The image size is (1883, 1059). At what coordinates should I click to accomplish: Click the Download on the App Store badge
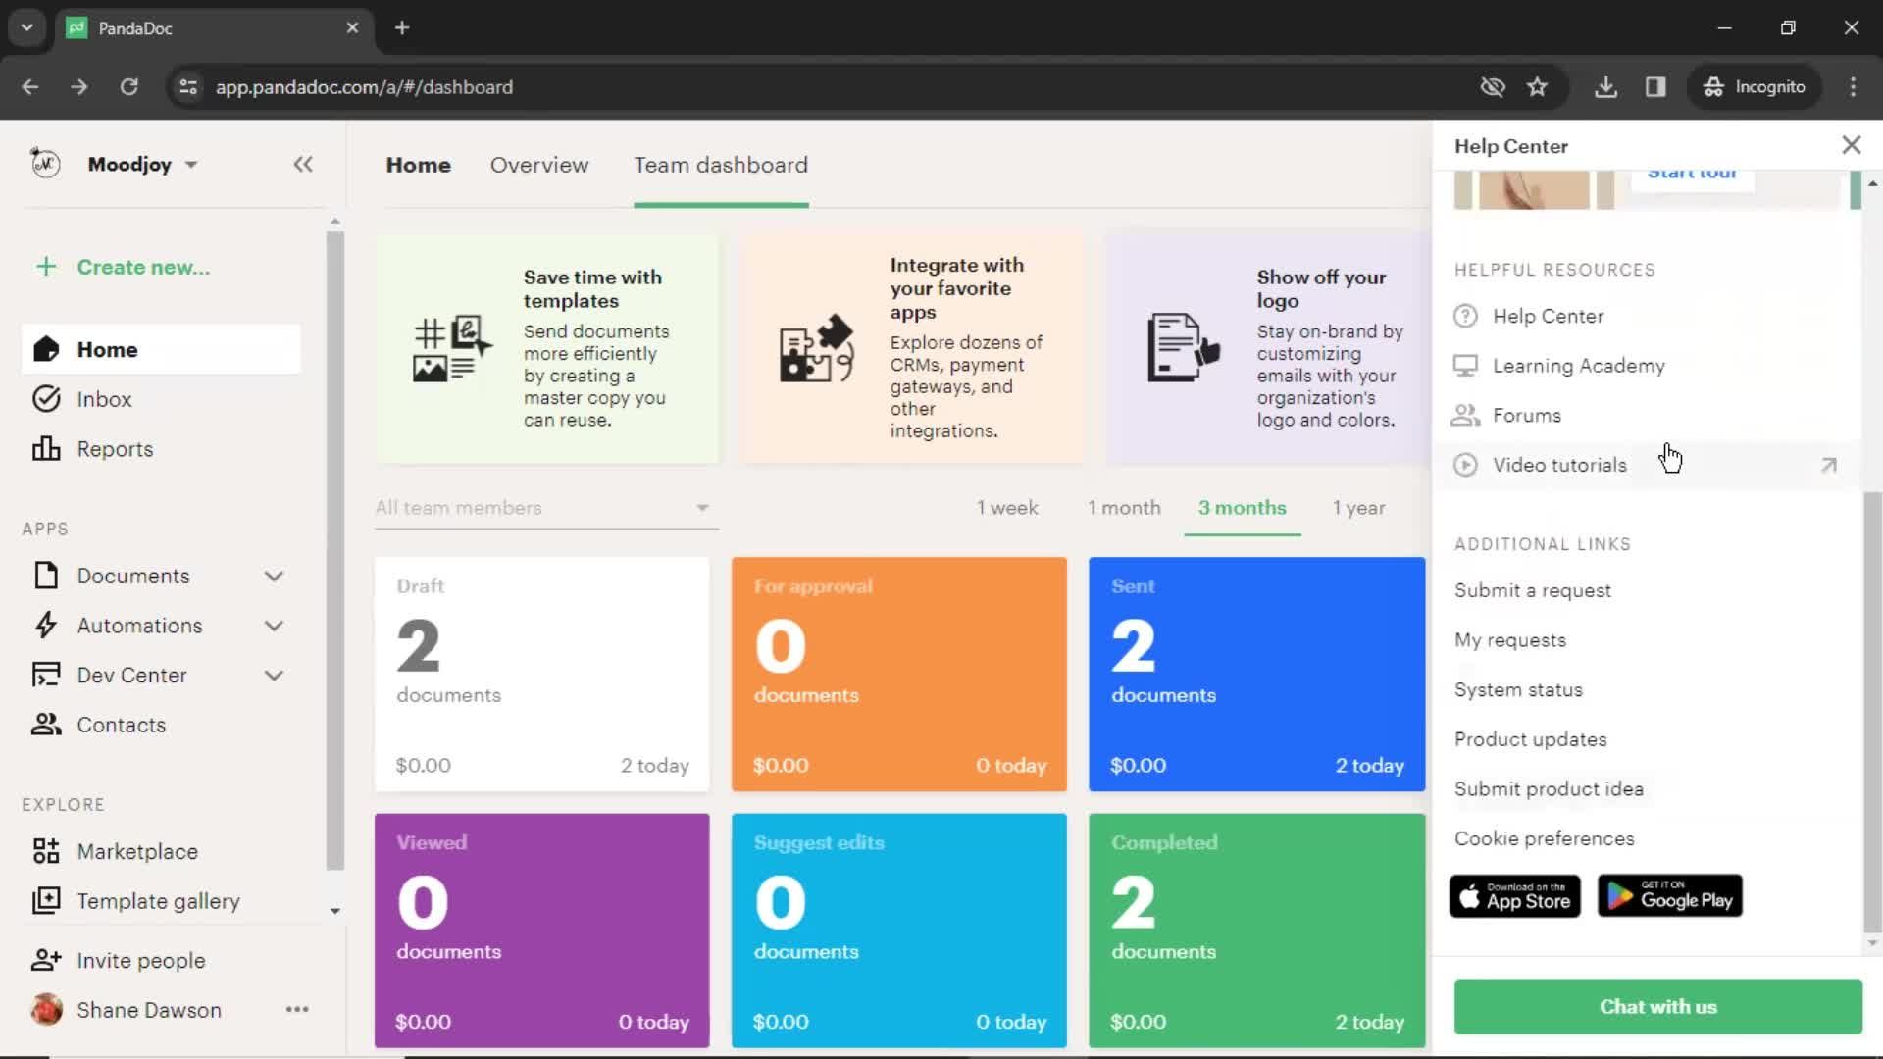1514,896
